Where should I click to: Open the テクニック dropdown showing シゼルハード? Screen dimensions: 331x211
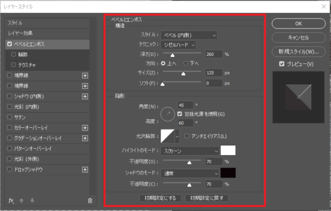tap(178, 45)
